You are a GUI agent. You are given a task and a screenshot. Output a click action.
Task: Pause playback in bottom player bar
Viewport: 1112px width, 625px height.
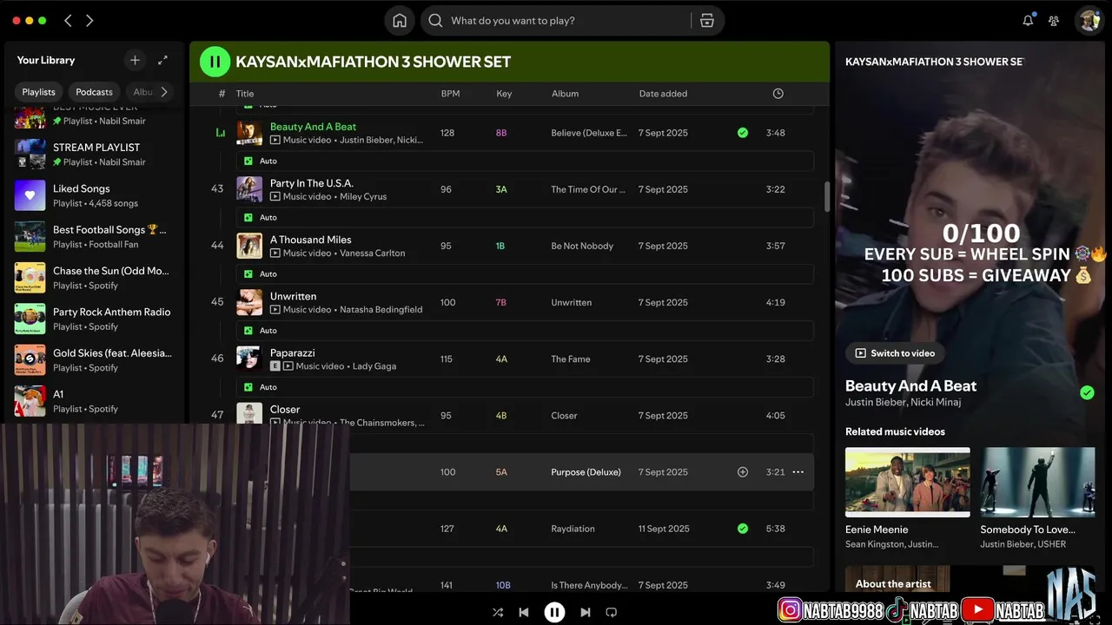[x=554, y=612]
